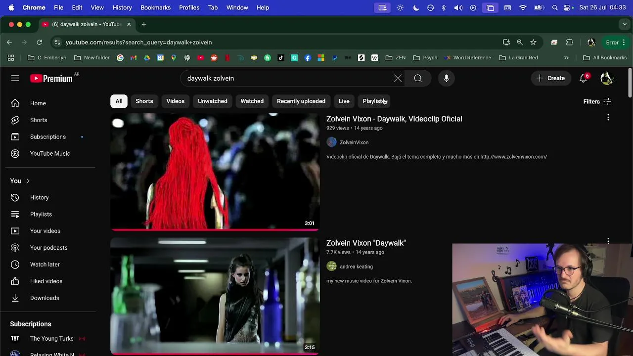Open the tab search dropdown arrow
Screen dimensions: 633x356
pyautogui.click(x=625, y=24)
